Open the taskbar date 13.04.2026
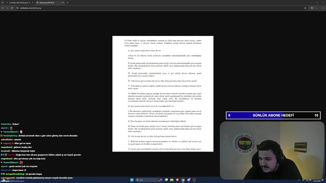 (x=317, y=181)
